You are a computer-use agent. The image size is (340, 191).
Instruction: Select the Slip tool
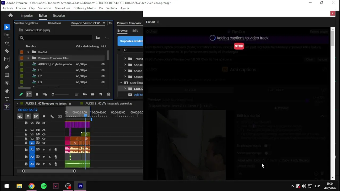[x=7, y=59]
